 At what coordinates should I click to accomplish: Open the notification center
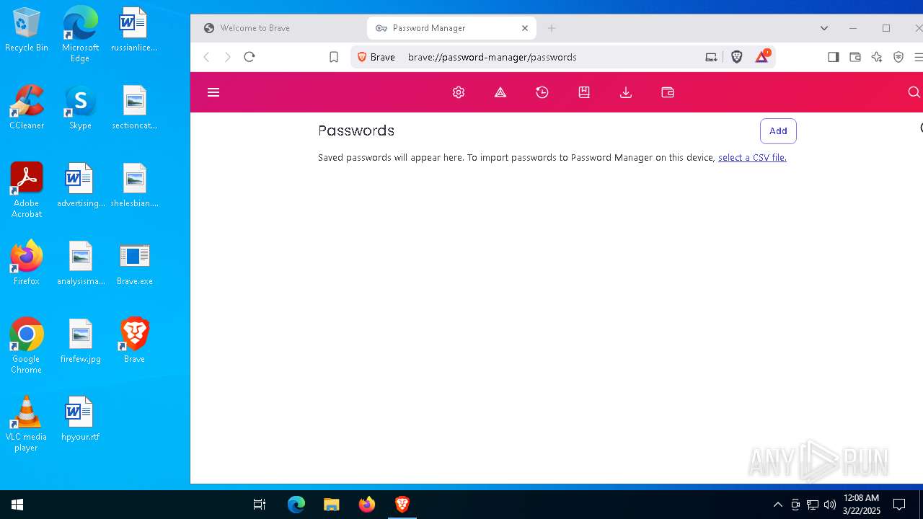[x=899, y=505]
